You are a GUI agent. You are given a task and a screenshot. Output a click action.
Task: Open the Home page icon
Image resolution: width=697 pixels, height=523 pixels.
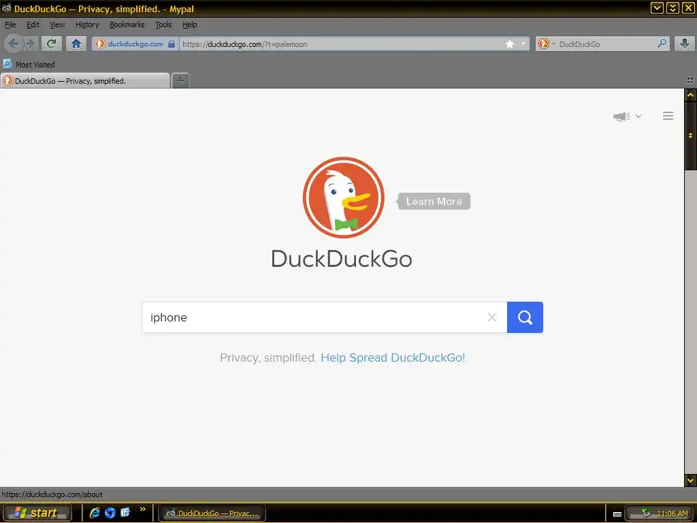76,44
